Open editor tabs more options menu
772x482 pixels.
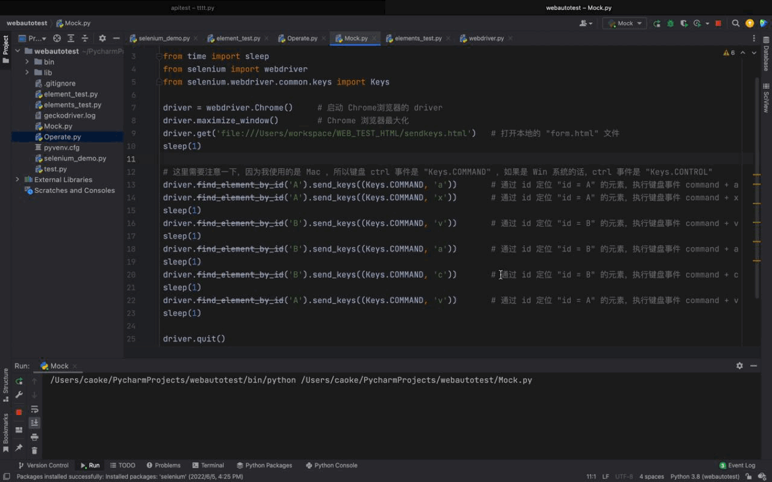(754, 38)
